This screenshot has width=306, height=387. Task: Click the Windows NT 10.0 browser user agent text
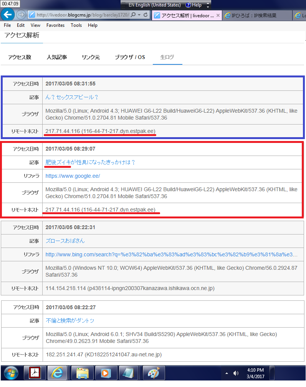[172, 271]
